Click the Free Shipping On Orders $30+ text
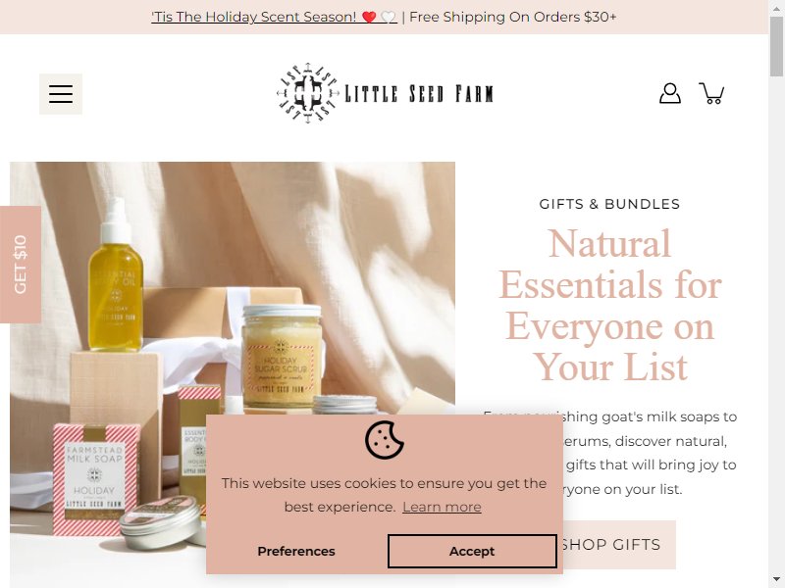 (512, 17)
